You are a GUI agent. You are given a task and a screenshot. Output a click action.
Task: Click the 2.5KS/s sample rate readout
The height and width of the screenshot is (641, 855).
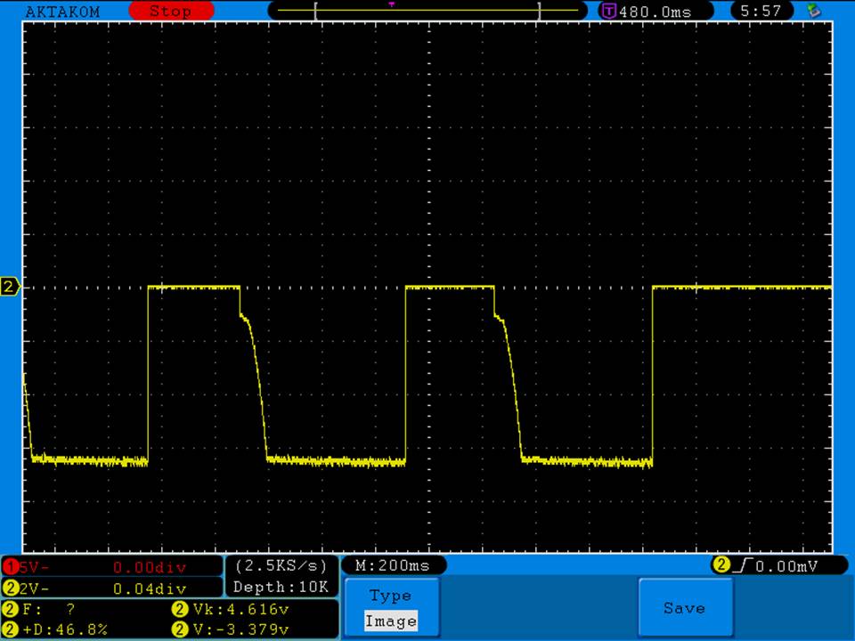click(x=281, y=566)
